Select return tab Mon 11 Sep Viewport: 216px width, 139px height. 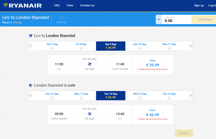[82, 95]
